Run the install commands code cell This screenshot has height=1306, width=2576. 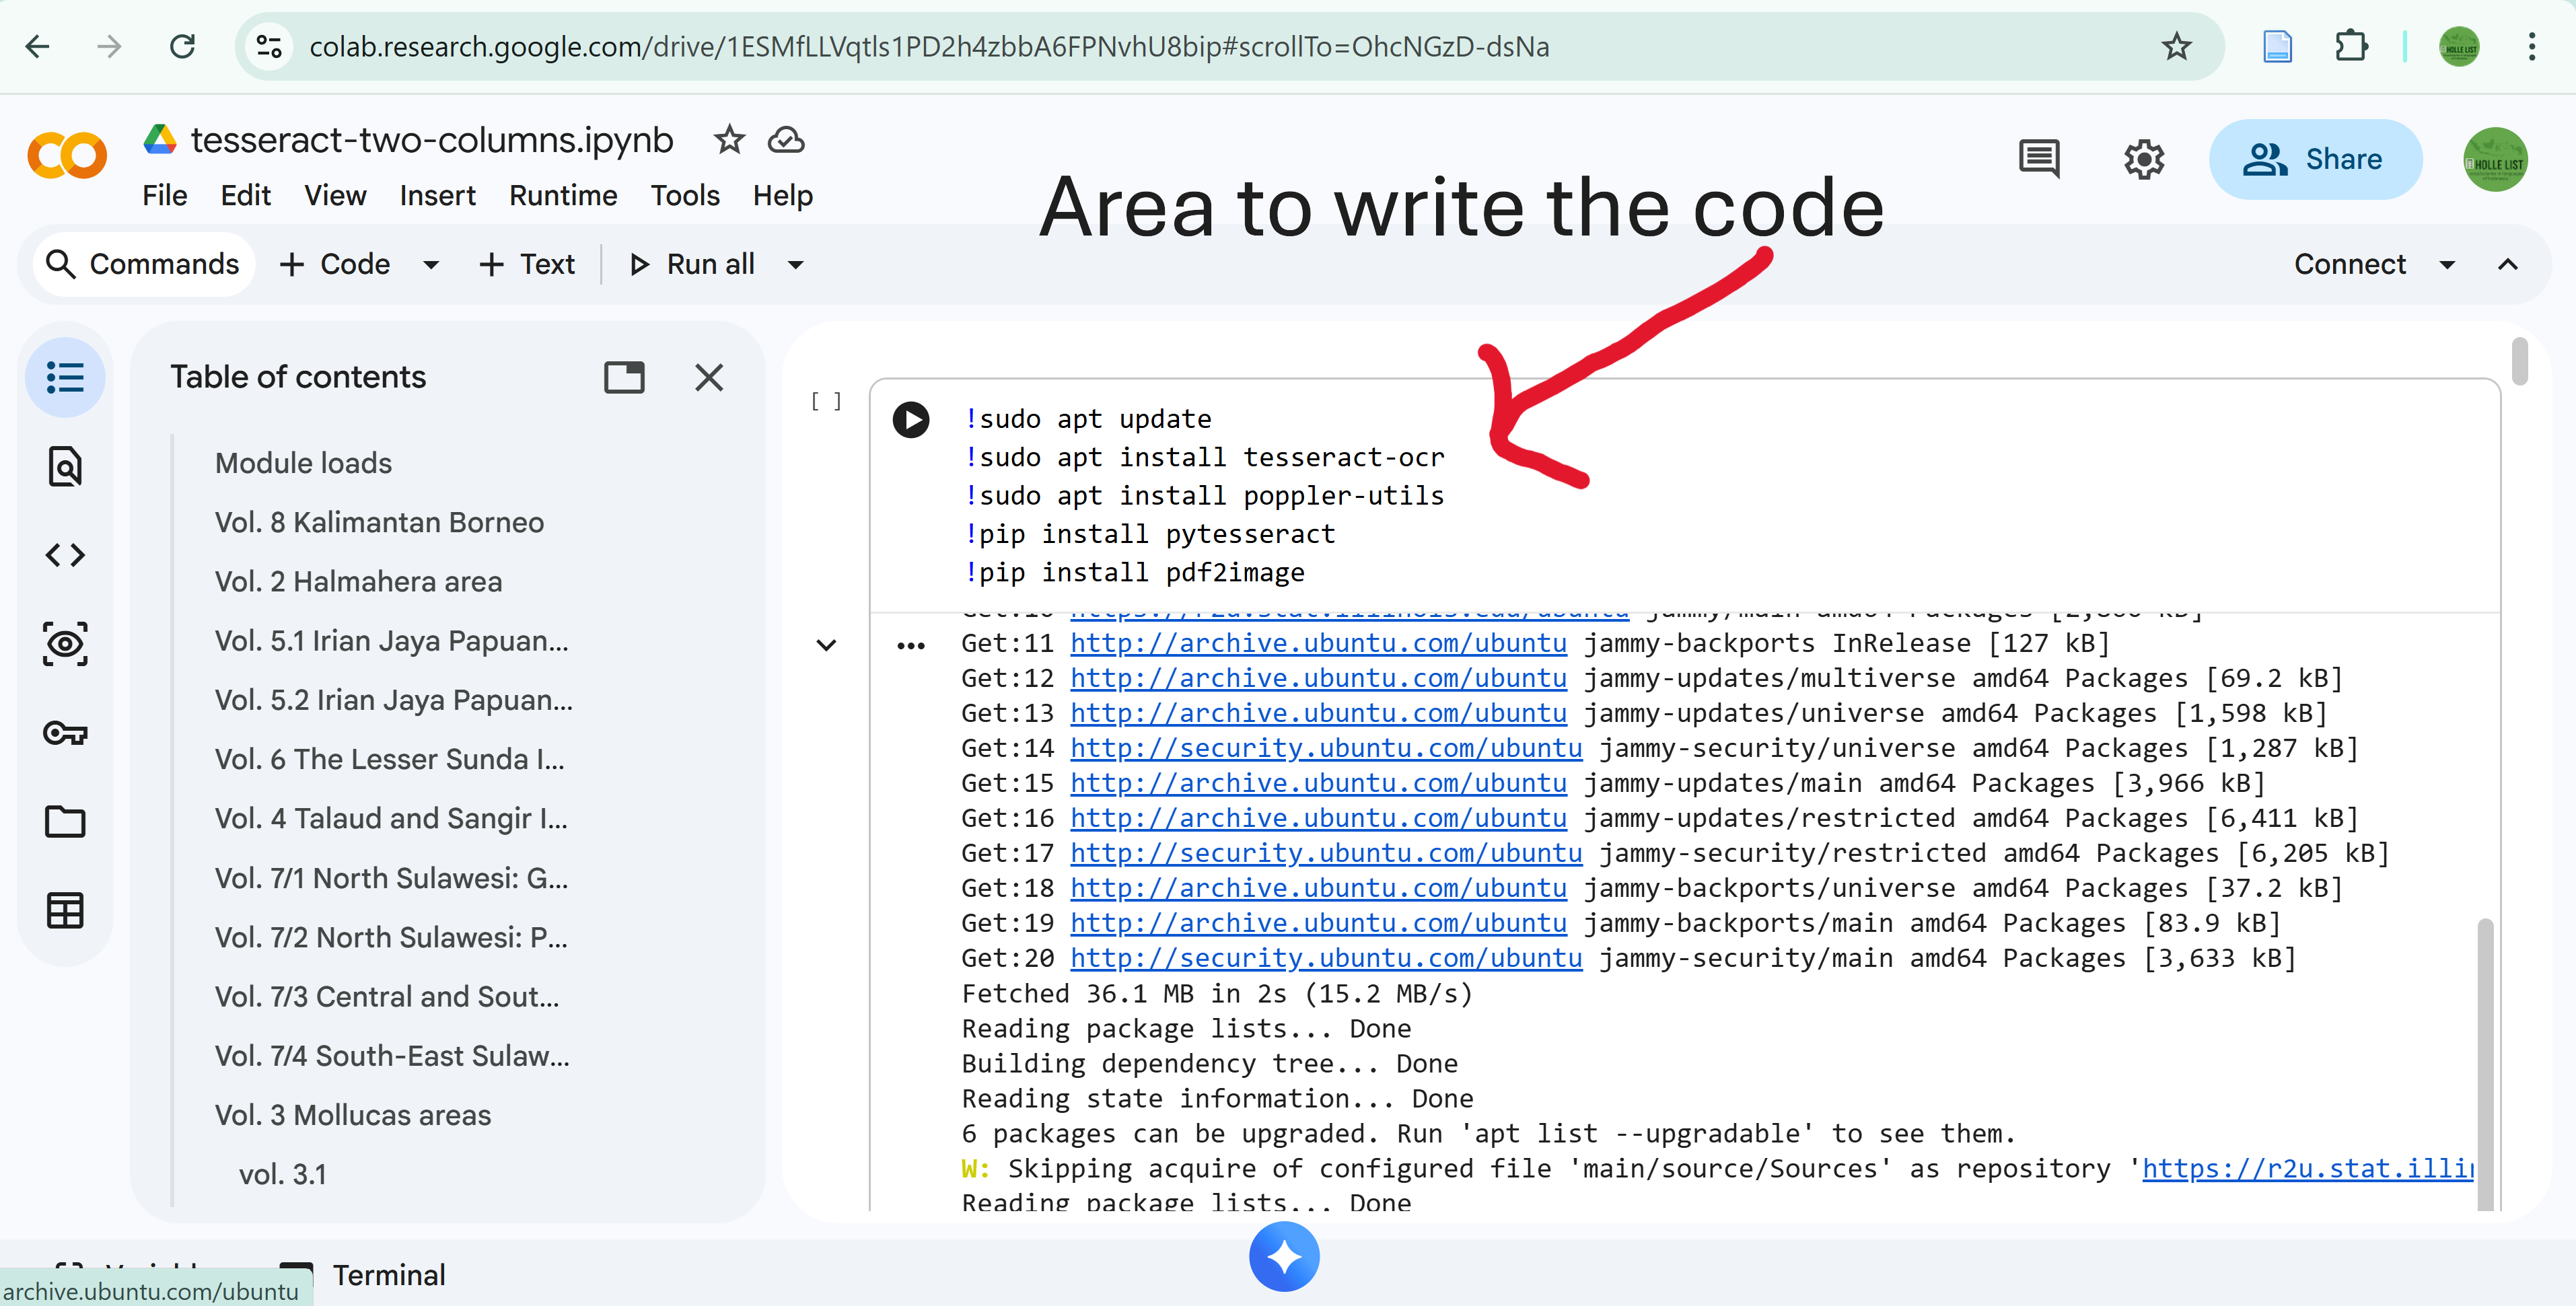[x=910, y=419]
